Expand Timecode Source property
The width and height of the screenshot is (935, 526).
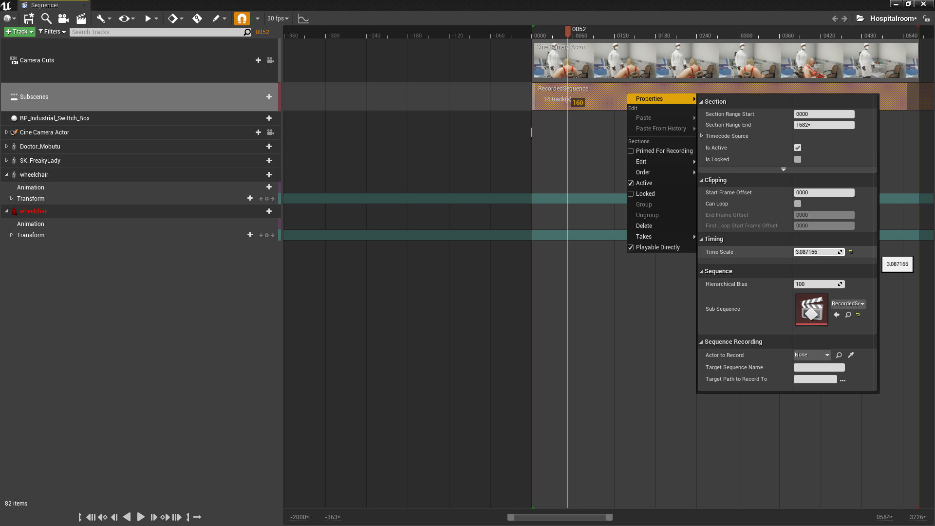point(702,136)
